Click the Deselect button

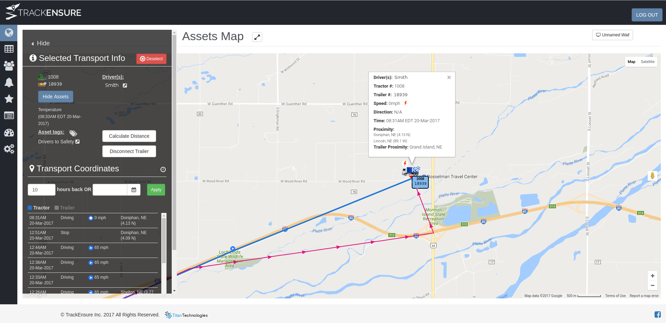[151, 59]
